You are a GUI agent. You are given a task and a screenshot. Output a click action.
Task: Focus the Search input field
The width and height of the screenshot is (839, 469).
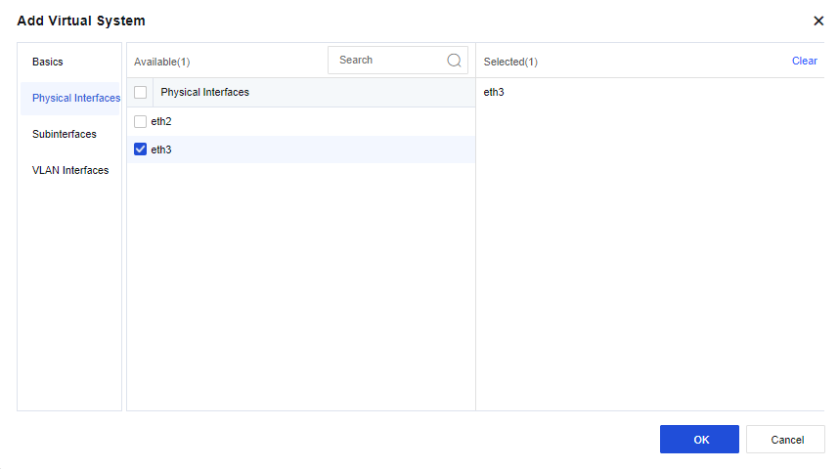point(388,60)
